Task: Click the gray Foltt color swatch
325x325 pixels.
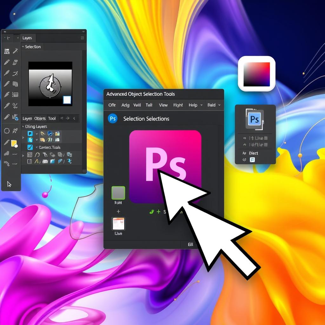Action: click(x=118, y=193)
